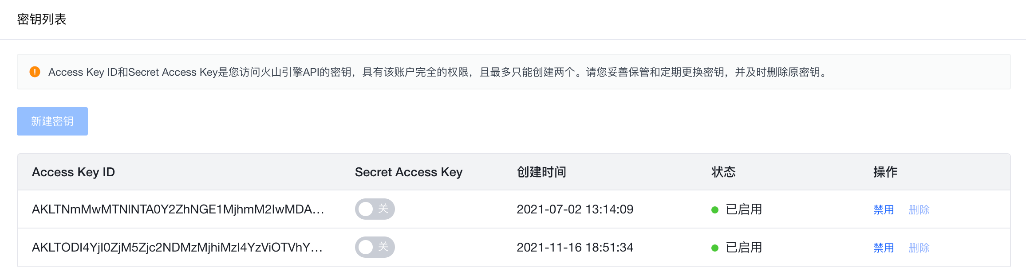Select the 2021-11-16 18:51:34 timestamp
Screen dimensions: 1026x279
(575, 247)
